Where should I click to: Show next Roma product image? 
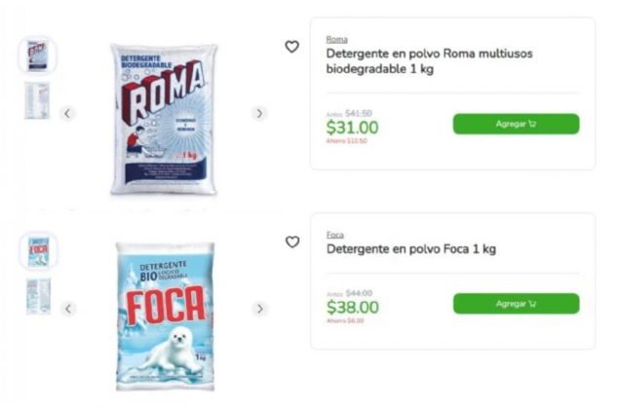(x=259, y=113)
